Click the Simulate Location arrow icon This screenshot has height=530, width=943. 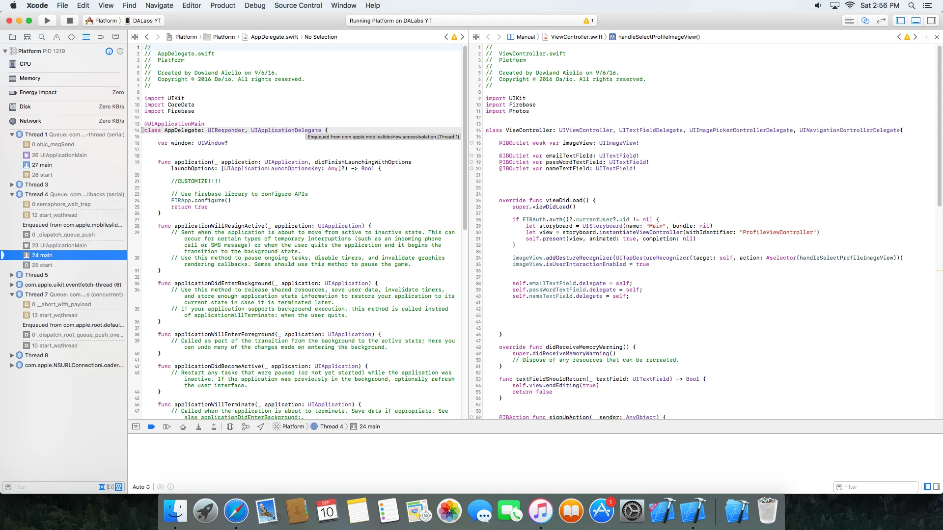click(261, 427)
